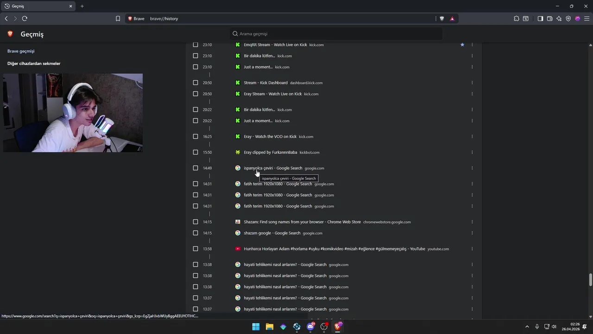This screenshot has width=593, height=334.
Task: Open more options for Eray VOD entry
Action: click(x=472, y=136)
